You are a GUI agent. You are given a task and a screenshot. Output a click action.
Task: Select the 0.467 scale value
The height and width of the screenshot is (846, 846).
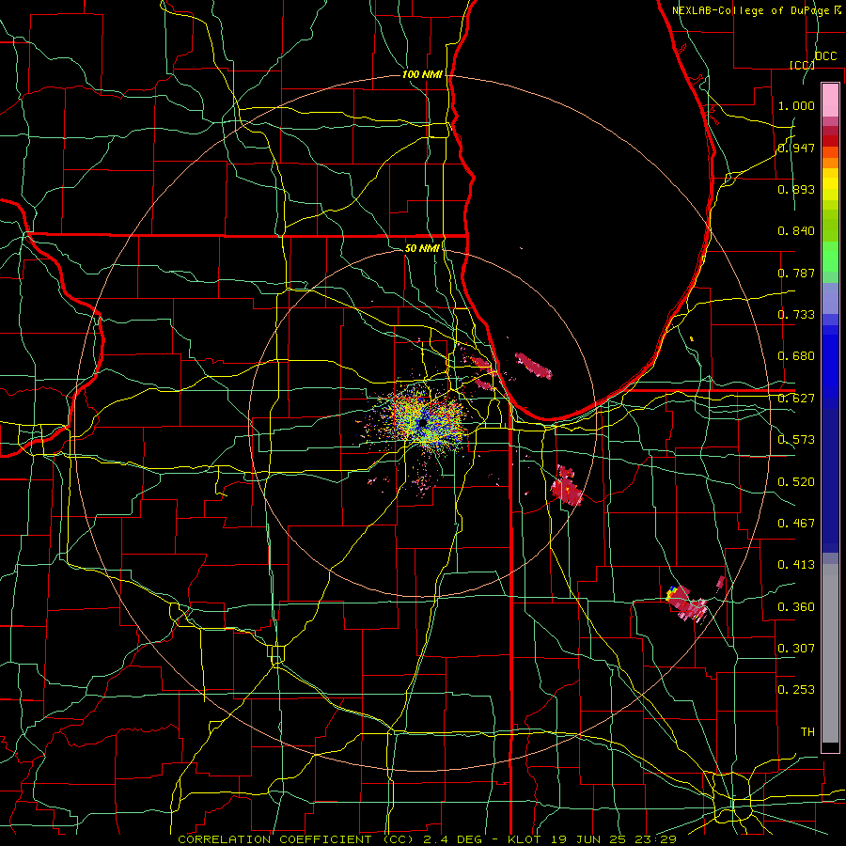tap(796, 524)
